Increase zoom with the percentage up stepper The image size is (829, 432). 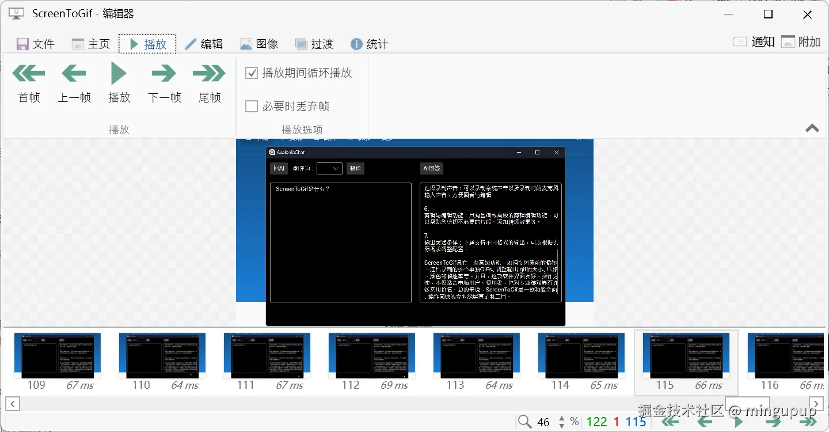click(x=561, y=418)
